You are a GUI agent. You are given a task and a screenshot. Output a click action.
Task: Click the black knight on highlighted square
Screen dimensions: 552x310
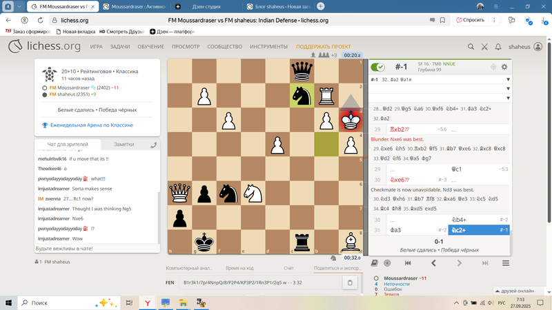(302, 96)
